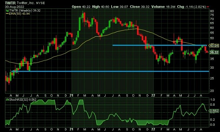This screenshot has width=220, height=132.
Task: Select the Close 39.32 header value
Action: (x=140, y=7)
